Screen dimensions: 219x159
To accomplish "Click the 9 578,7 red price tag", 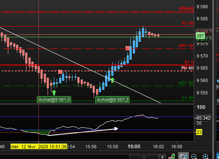I will [x=204, y=32].
